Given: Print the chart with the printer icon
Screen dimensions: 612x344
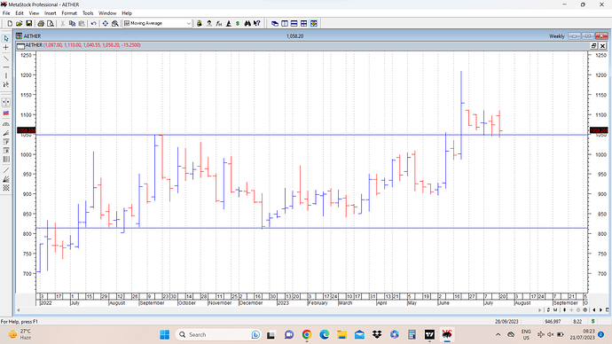Looking at the screenshot, I should click(x=41, y=23).
